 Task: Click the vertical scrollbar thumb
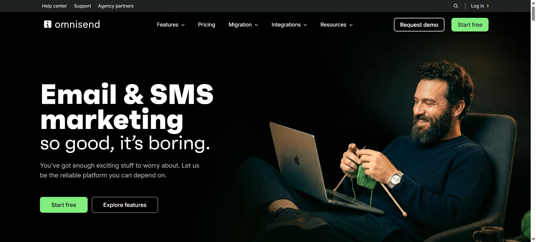pos(533,13)
